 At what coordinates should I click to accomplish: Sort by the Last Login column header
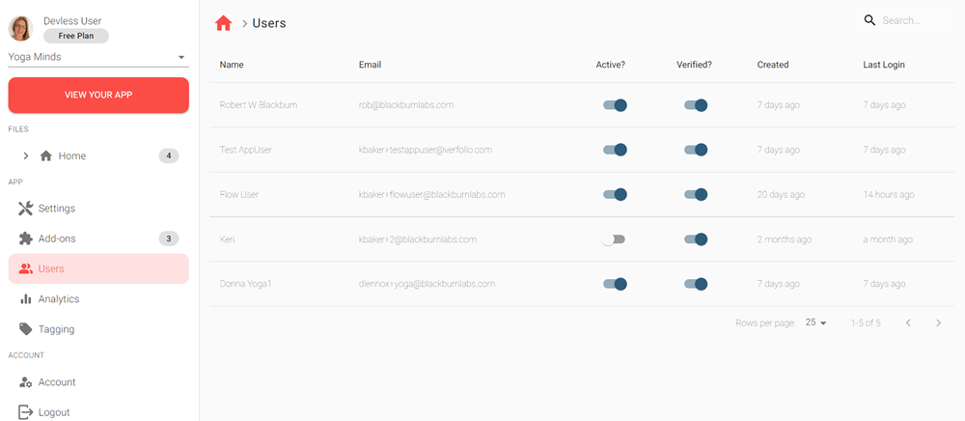(884, 65)
